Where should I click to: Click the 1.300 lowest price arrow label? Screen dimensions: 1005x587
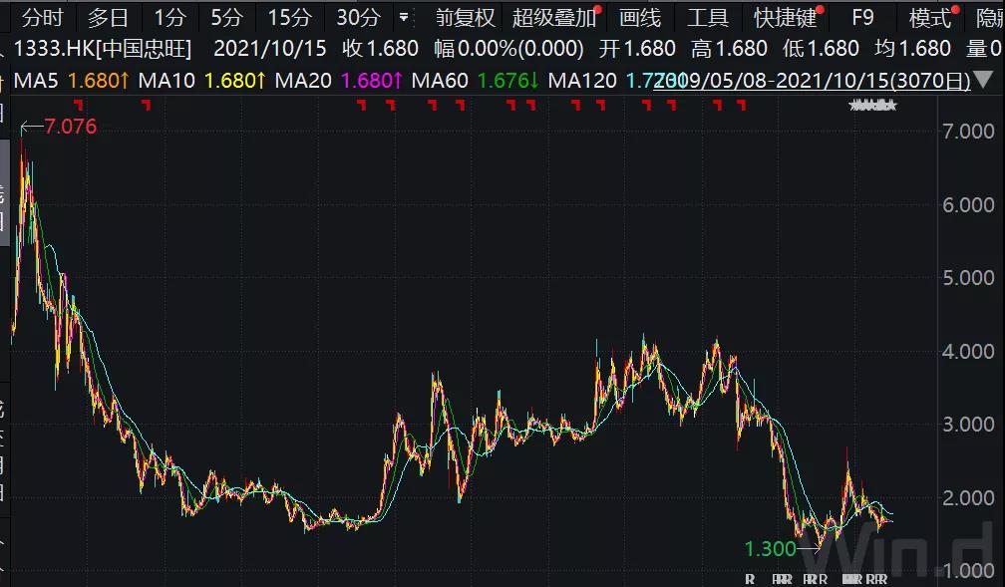[772, 548]
